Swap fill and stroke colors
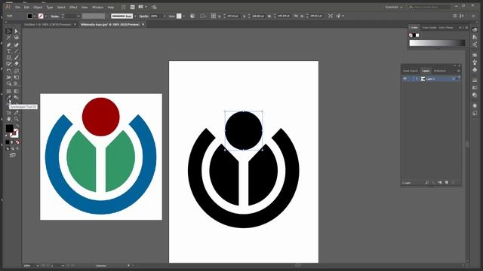This screenshot has width=483, height=271. [x=17, y=126]
